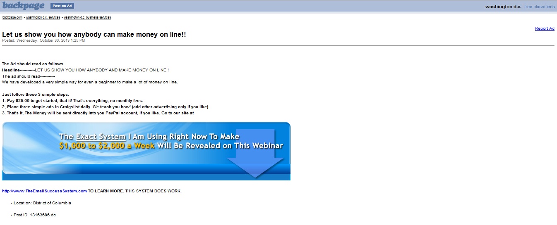557x225 pixels.
Task: Click 'Just follow these 3 simple steps.' line
Action: [x=36, y=95]
